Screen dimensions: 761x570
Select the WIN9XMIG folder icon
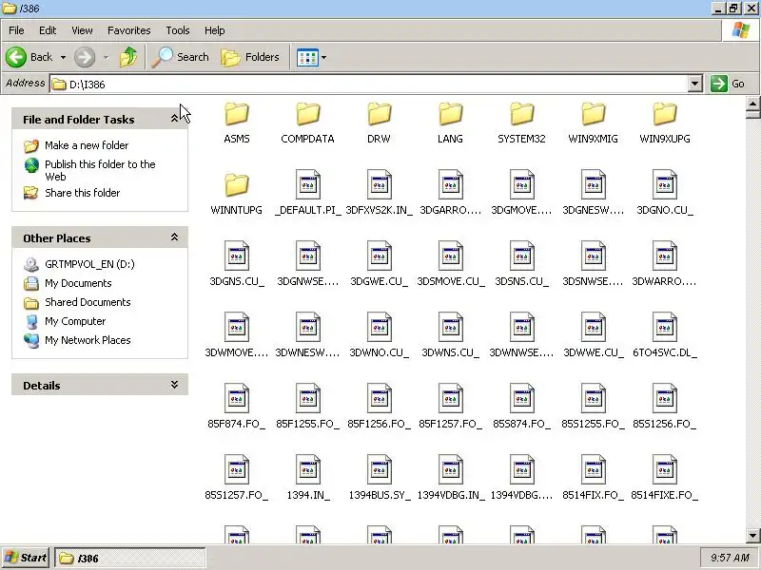pos(593,114)
